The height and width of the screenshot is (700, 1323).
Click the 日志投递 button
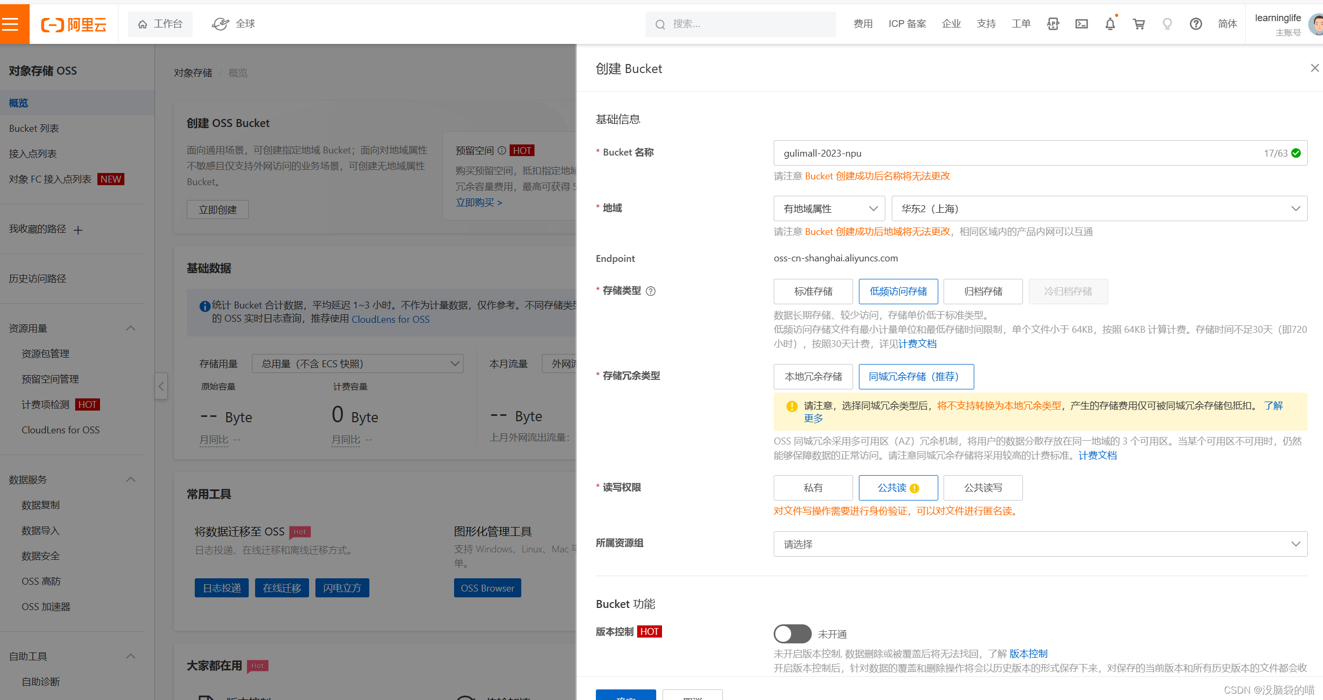[222, 588]
